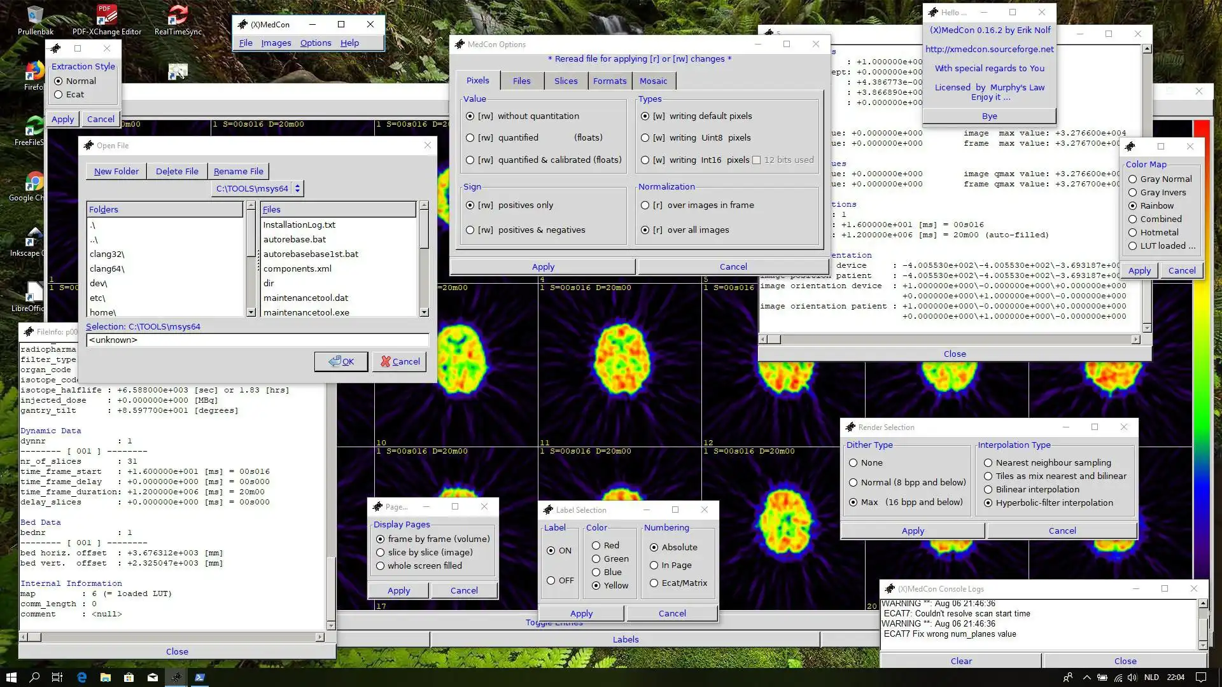Click the Rename File button in Open File
This screenshot has width=1222, height=687.
[x=237, y=171]
